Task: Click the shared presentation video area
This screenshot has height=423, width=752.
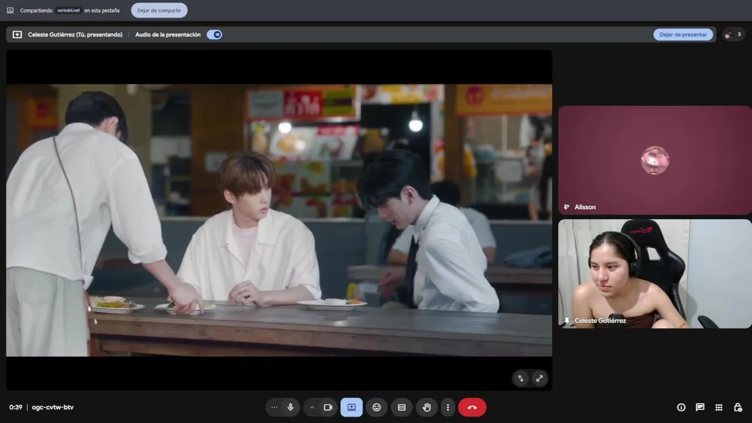Action: tap(279, 220)
